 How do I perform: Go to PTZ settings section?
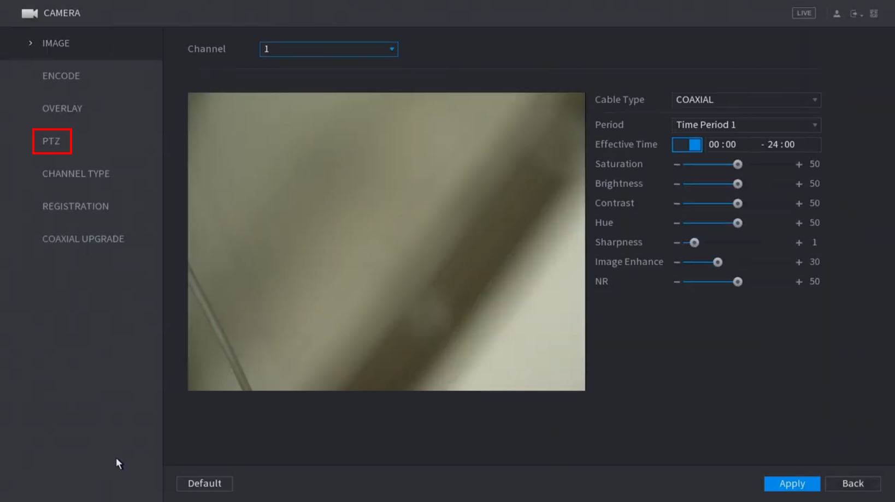(51, 141)
